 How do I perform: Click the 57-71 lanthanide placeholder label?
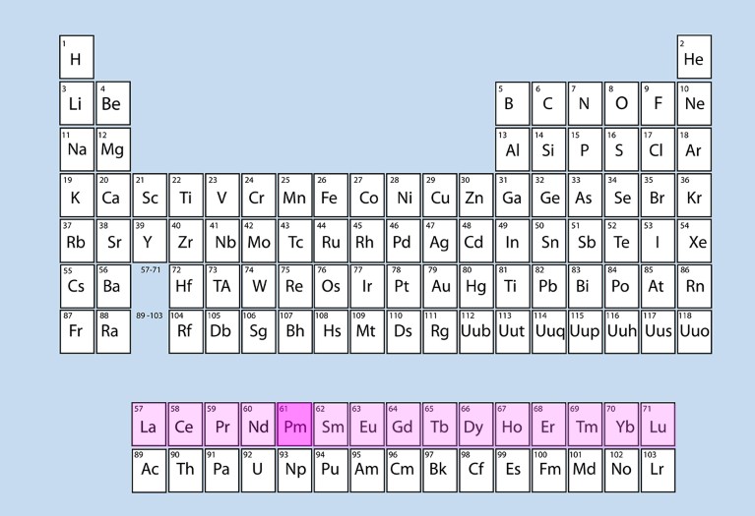click(x=151, y=268)
